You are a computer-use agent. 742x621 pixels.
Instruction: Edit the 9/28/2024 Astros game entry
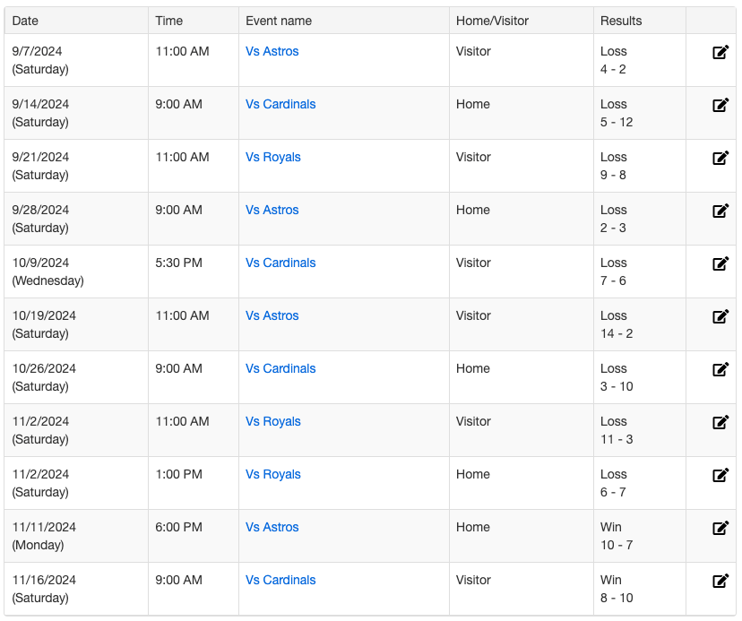[x=720, y=211]
